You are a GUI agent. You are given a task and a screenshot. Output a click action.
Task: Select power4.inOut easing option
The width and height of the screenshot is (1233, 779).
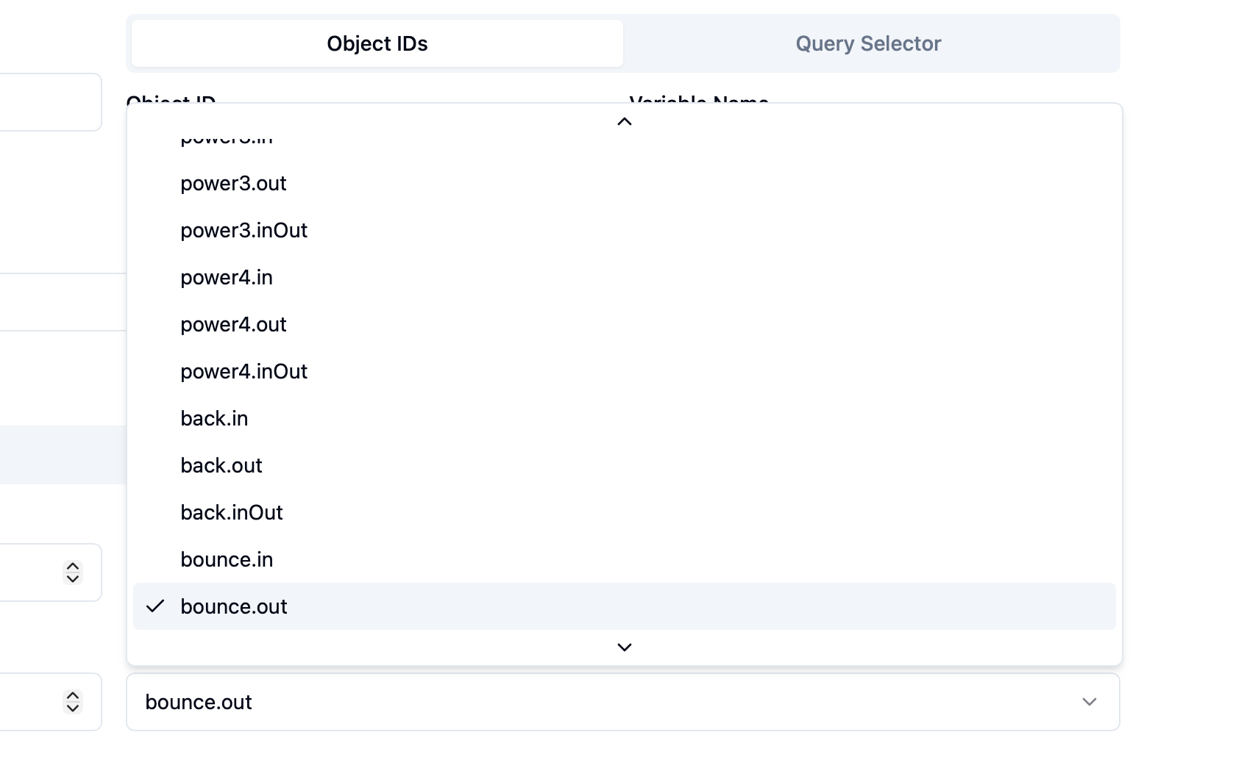(244, 371)
